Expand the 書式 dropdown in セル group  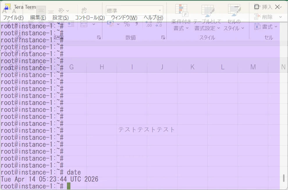(266, 27)
